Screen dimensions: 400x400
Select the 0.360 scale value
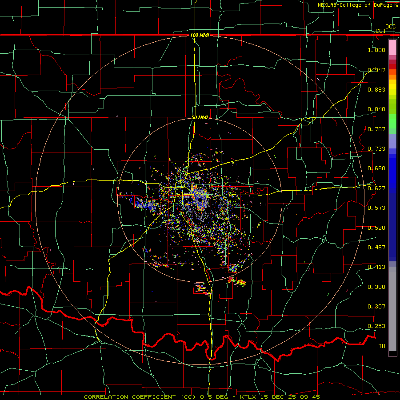376,287
